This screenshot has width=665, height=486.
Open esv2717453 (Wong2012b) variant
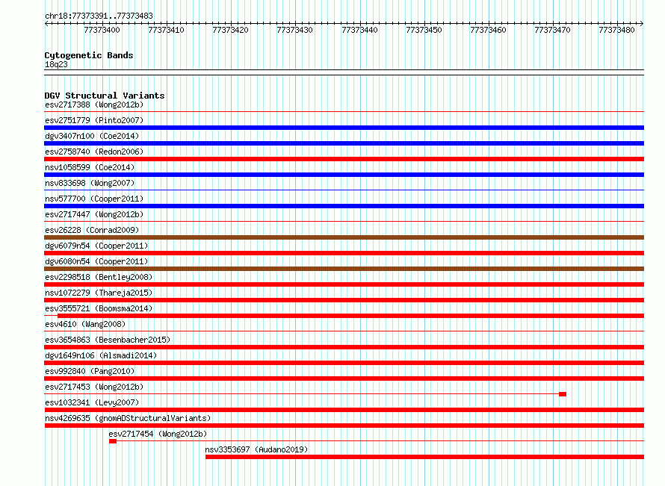tap(94, 387)
